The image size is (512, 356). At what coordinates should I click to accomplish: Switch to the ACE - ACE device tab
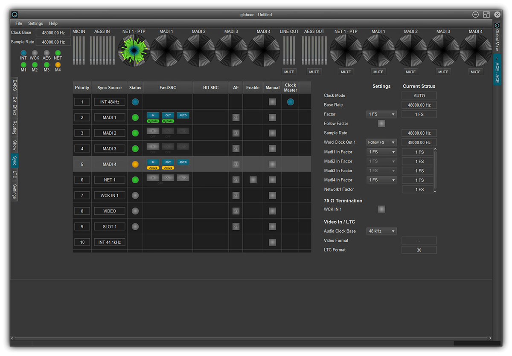coord(497,69)
